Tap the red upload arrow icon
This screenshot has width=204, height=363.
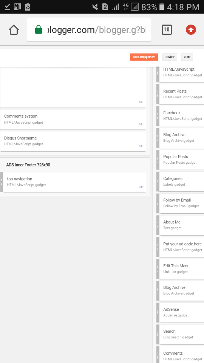(191, 29)
